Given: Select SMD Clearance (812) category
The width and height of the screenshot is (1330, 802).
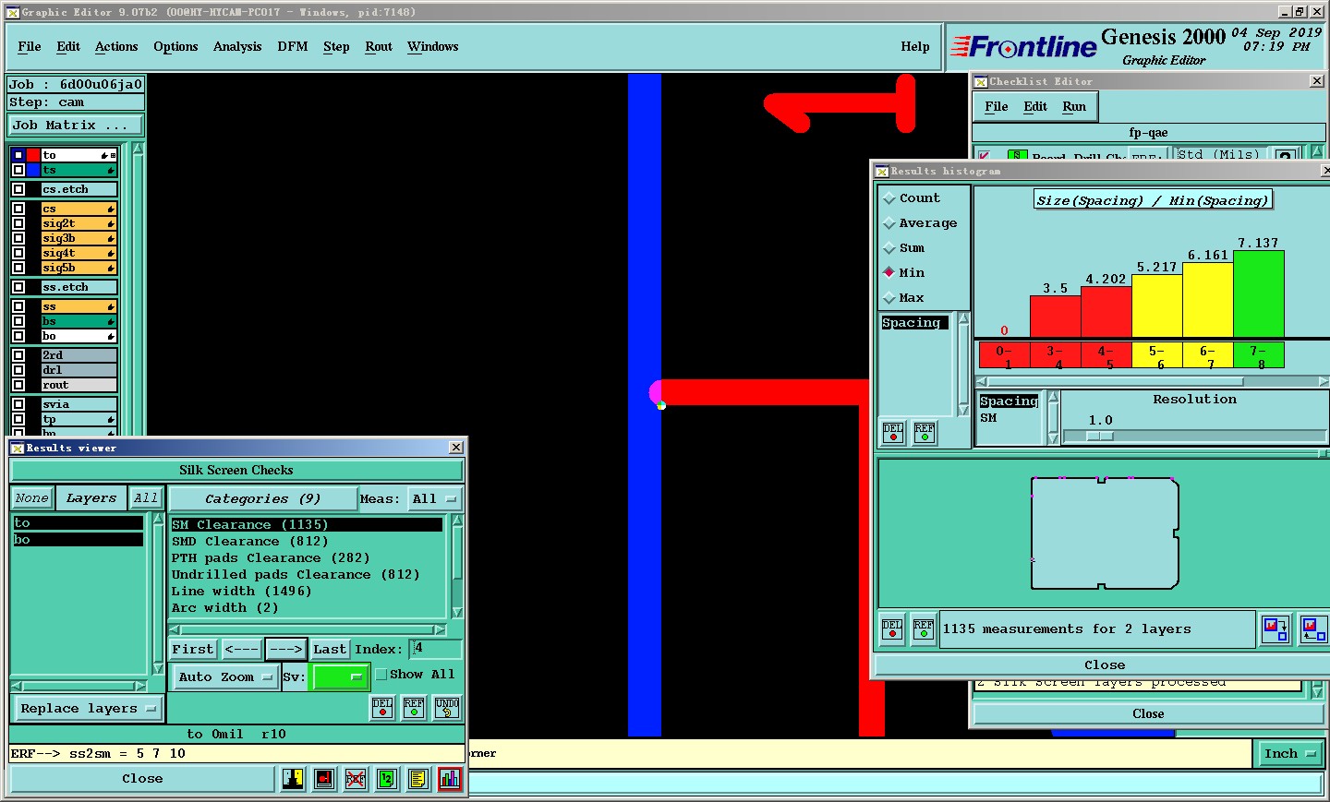Looking at the screenshot, I should pyautogui.click(x=249, y=542).
